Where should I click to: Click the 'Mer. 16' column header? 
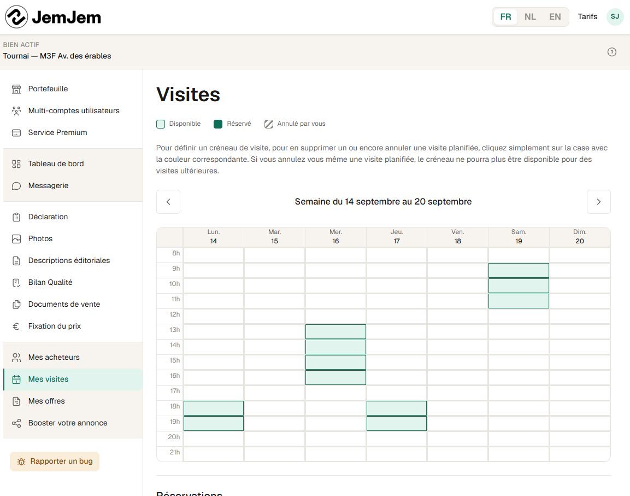(335, 237)
